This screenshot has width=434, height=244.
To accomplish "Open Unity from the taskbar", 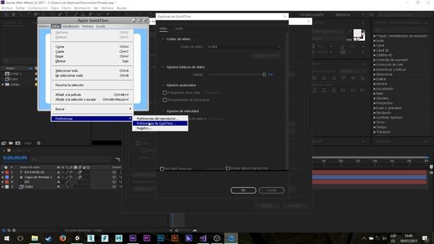I will 77,238.
